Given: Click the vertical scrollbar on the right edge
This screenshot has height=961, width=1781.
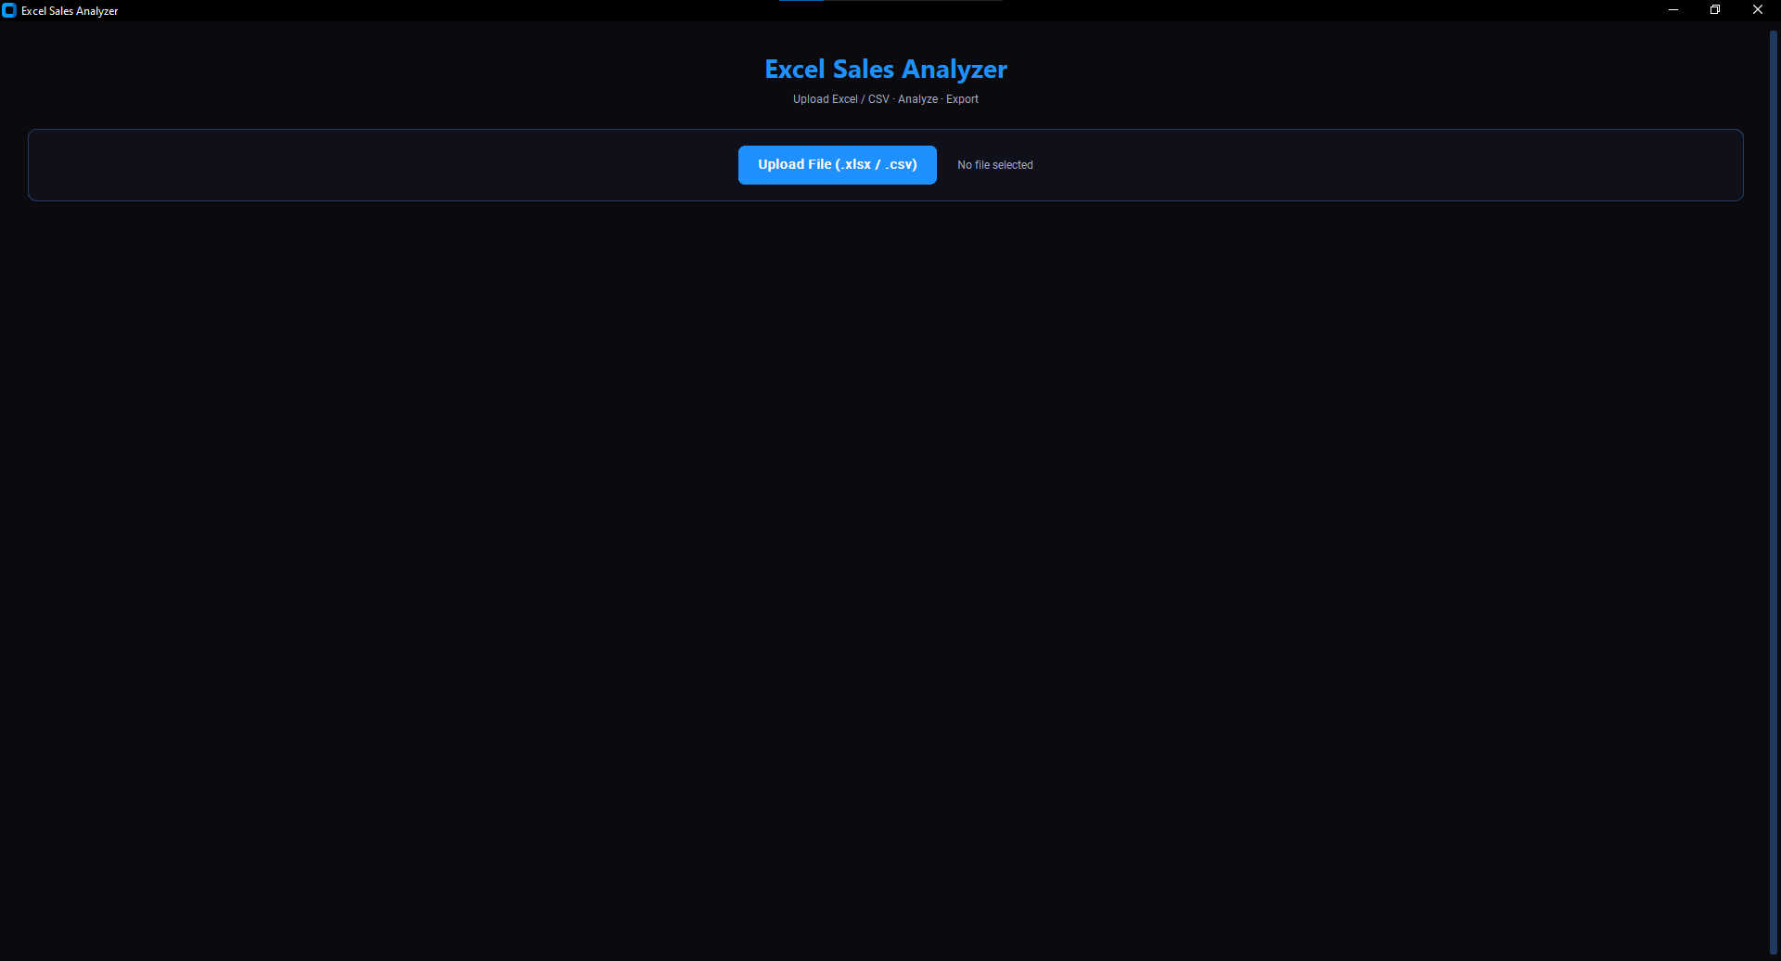Looking at the screenshot, I should coord(1774,492).
